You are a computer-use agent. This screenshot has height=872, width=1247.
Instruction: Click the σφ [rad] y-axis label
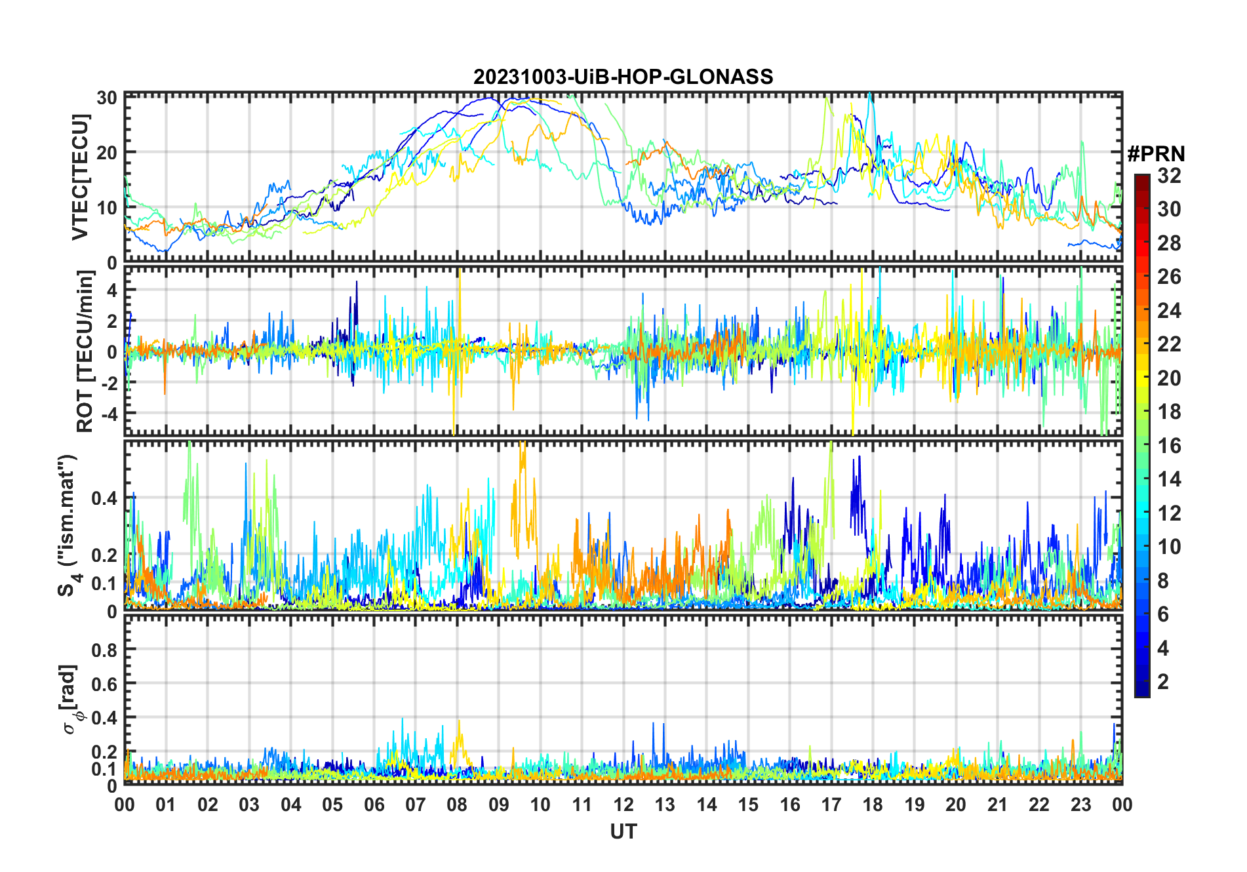(x=69, y=699)
